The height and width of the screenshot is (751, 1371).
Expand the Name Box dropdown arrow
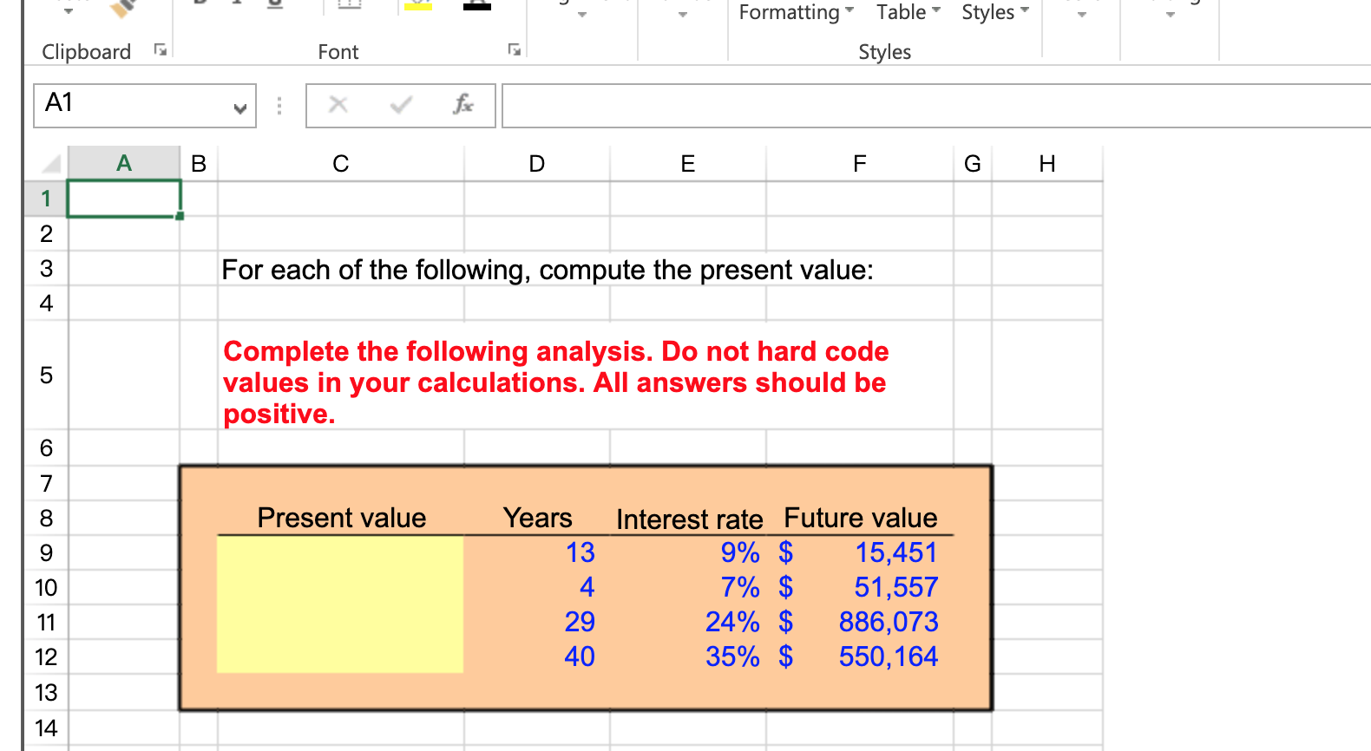click(240, 108)
